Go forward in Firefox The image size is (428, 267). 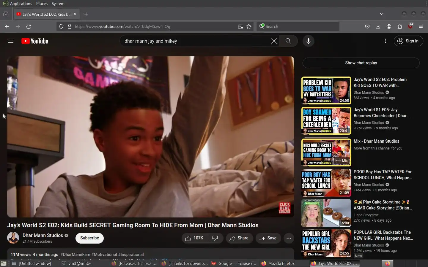tap(18, 26)
